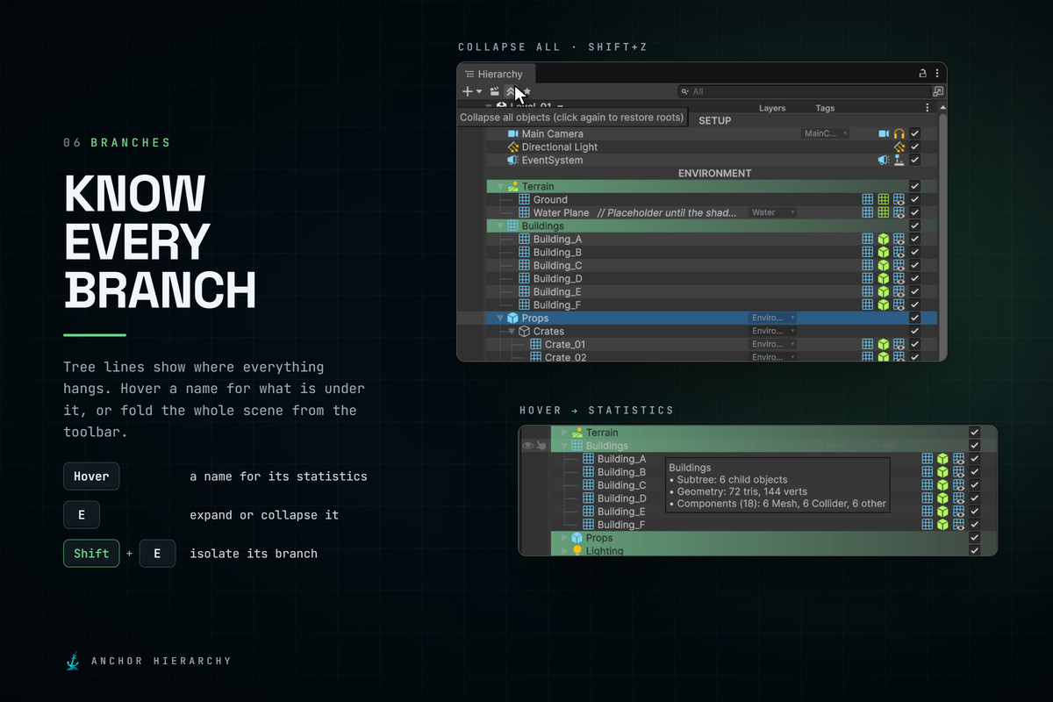Click the search mode icon right of the search field
Viewport: 1053px width, 702px height.
click(938, 91)
